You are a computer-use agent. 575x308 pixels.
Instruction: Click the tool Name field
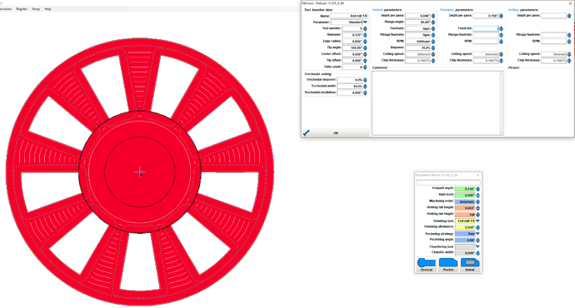click(x=348, y=16)
